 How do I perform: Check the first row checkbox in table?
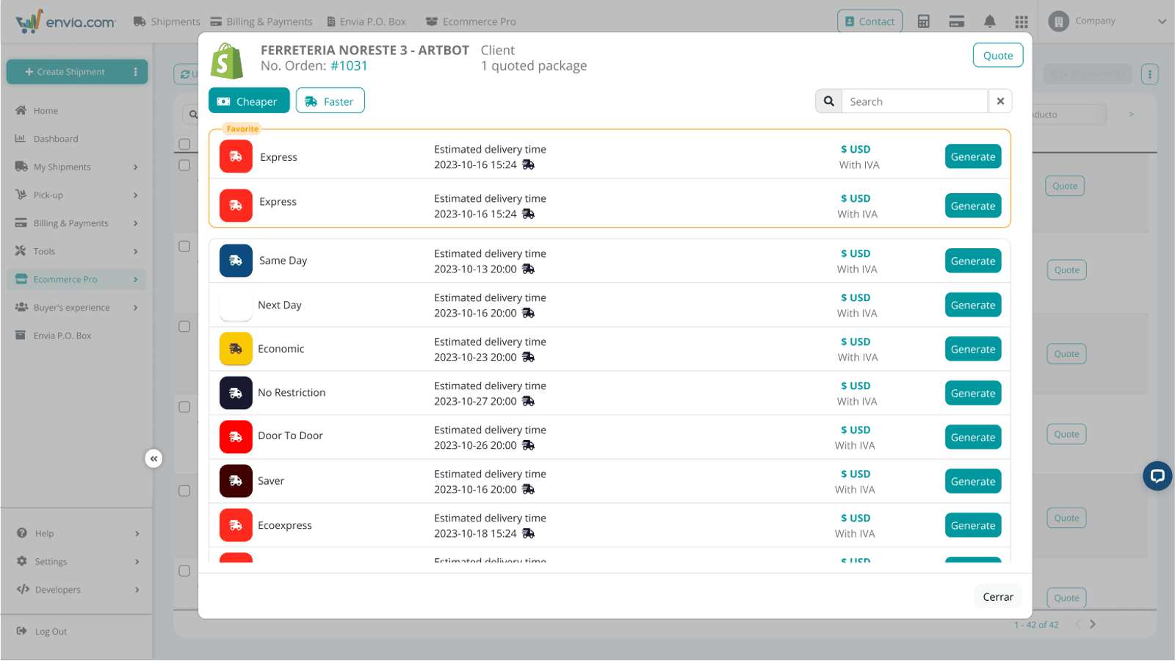coord(184,166)
